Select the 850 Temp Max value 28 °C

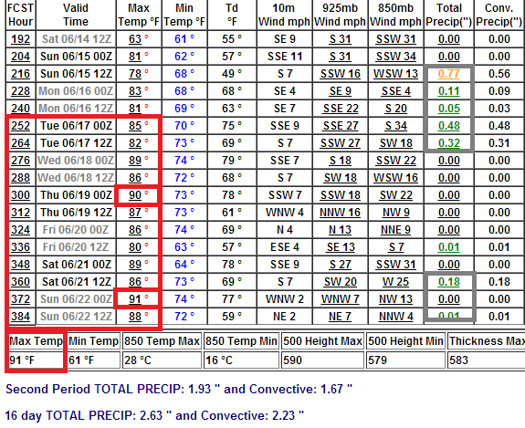(x=162, y=360)
